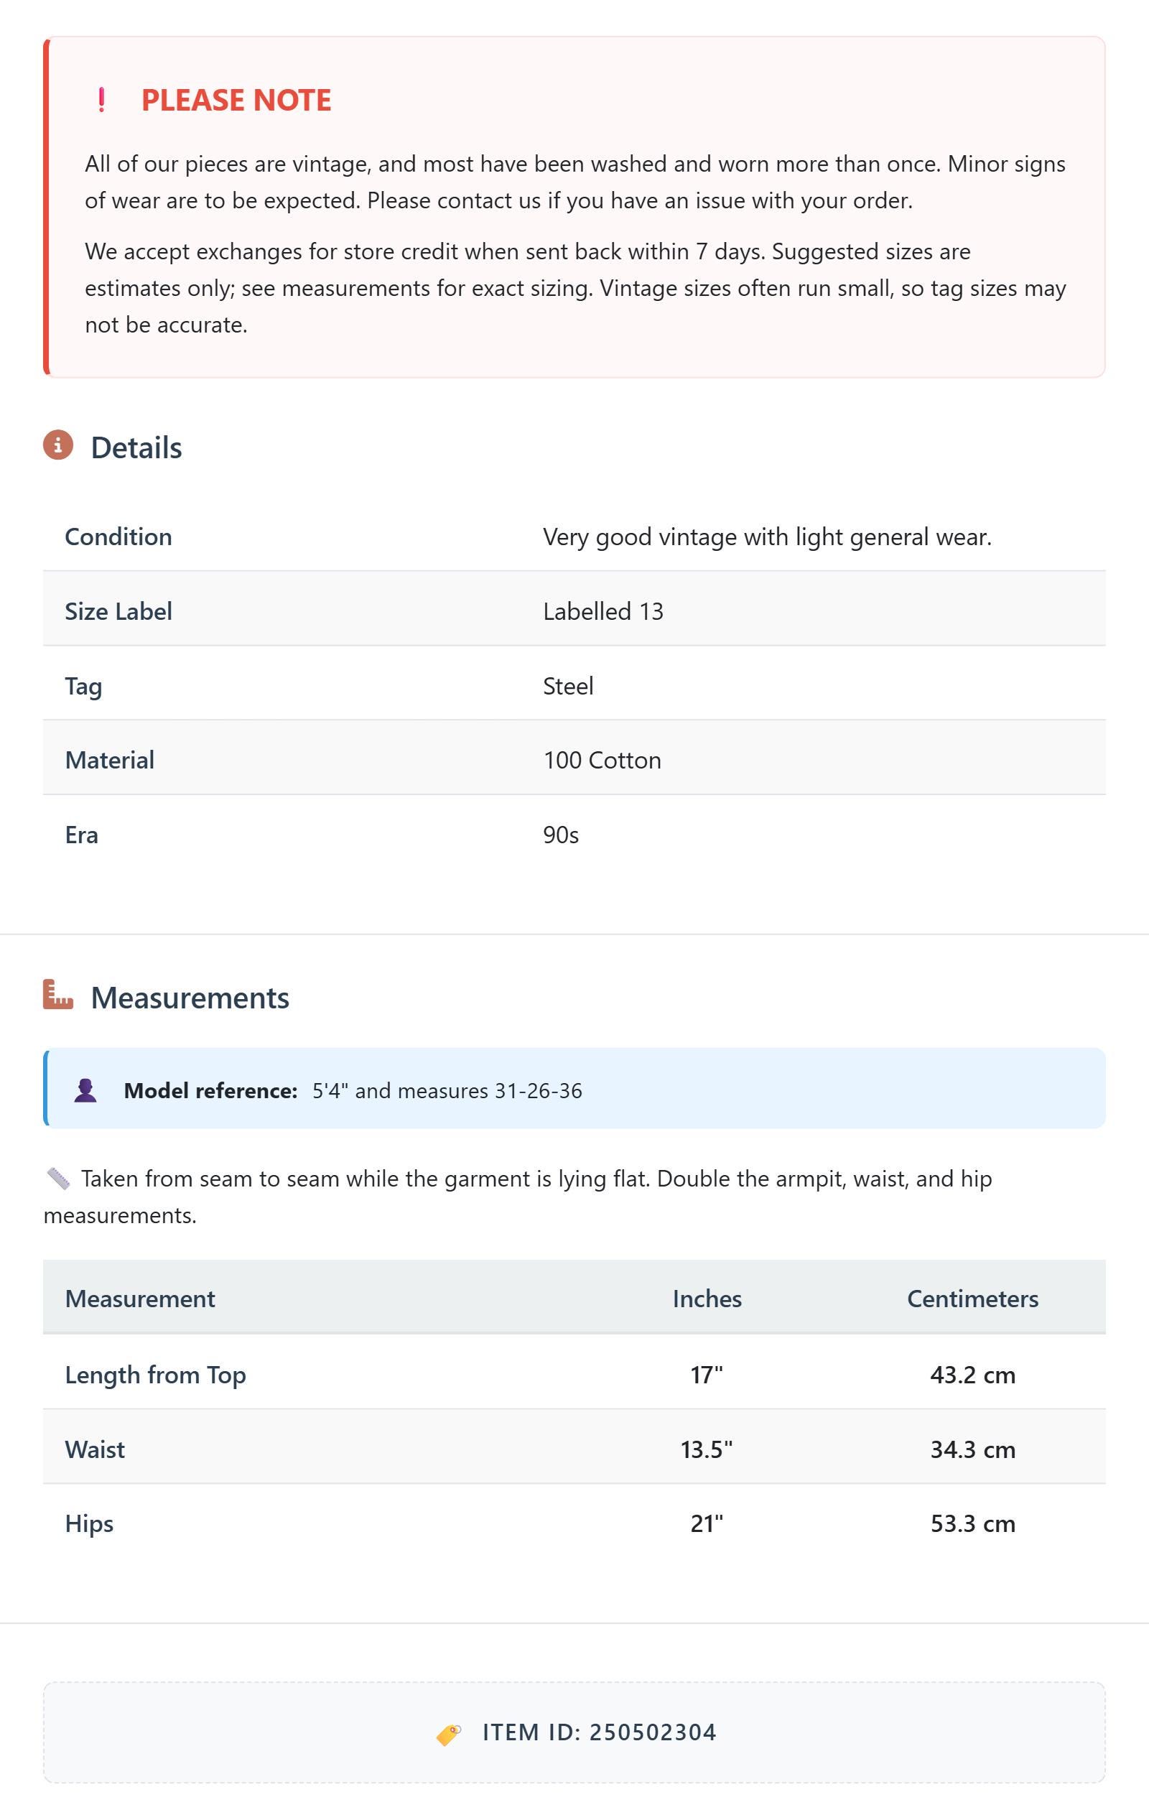The image size is (1149, 1820).
Task: Click the small tape measure emoji icon
Action: [58, 1179]
